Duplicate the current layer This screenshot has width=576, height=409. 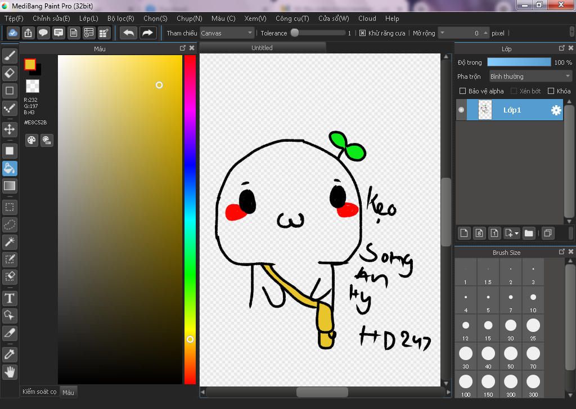(x=548, y=233)
